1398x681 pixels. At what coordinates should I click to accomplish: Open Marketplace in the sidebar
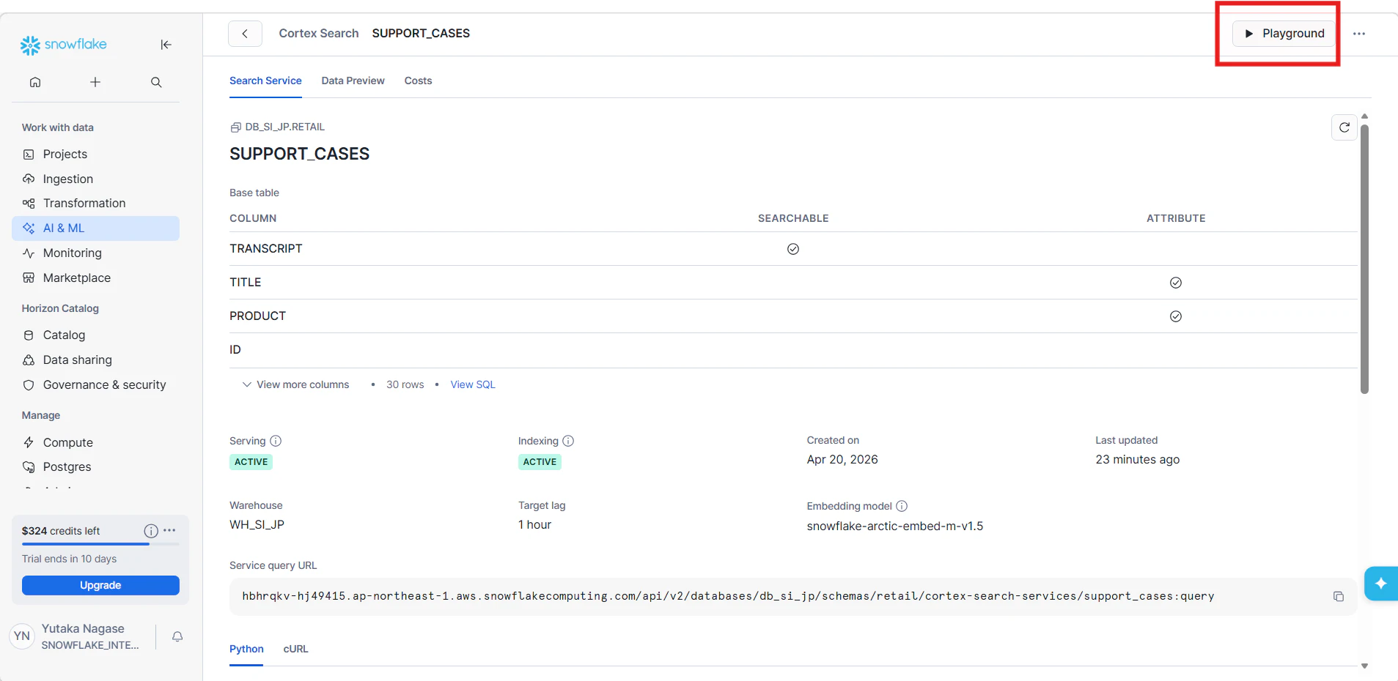click(96, 278)
